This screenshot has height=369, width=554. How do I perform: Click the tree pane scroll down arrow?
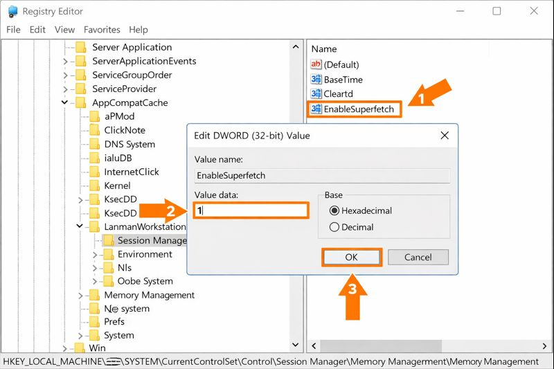(296, 345)
